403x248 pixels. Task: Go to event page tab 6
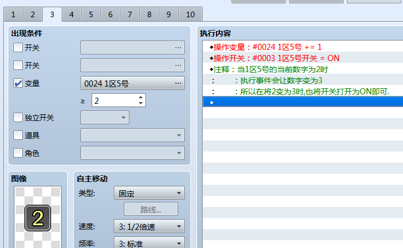point(110,14)
